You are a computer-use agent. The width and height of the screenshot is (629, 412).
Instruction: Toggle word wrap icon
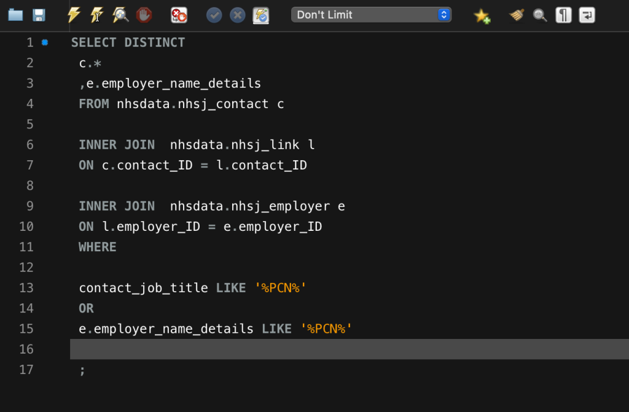pos(587,15)
